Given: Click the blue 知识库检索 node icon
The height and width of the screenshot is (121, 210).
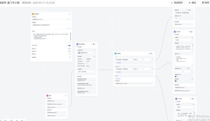Looking at the screenshot, I should pos(78,44).
